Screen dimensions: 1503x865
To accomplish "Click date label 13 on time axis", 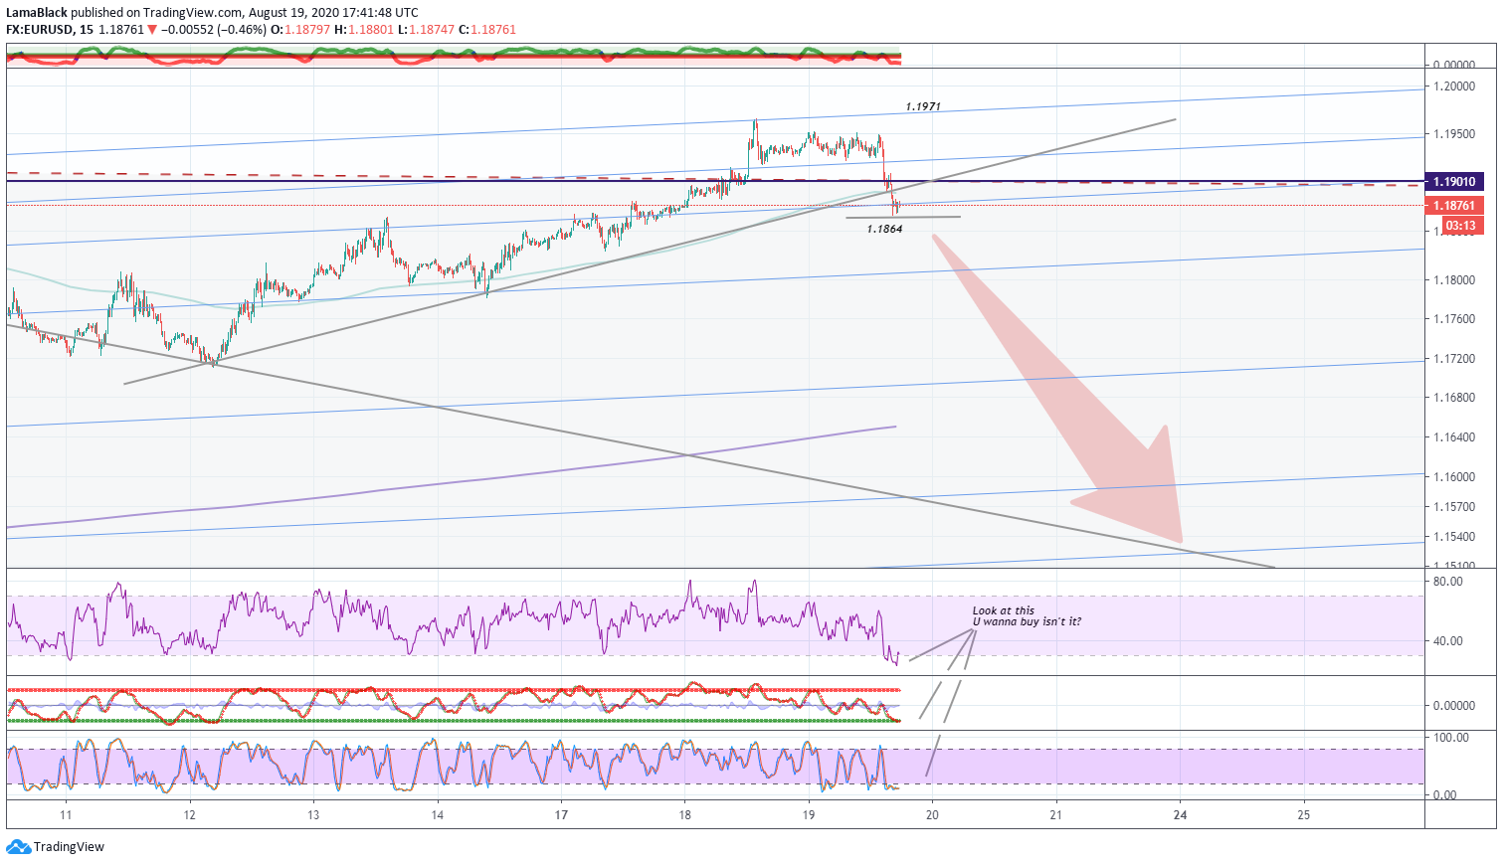I will [313, 815].
